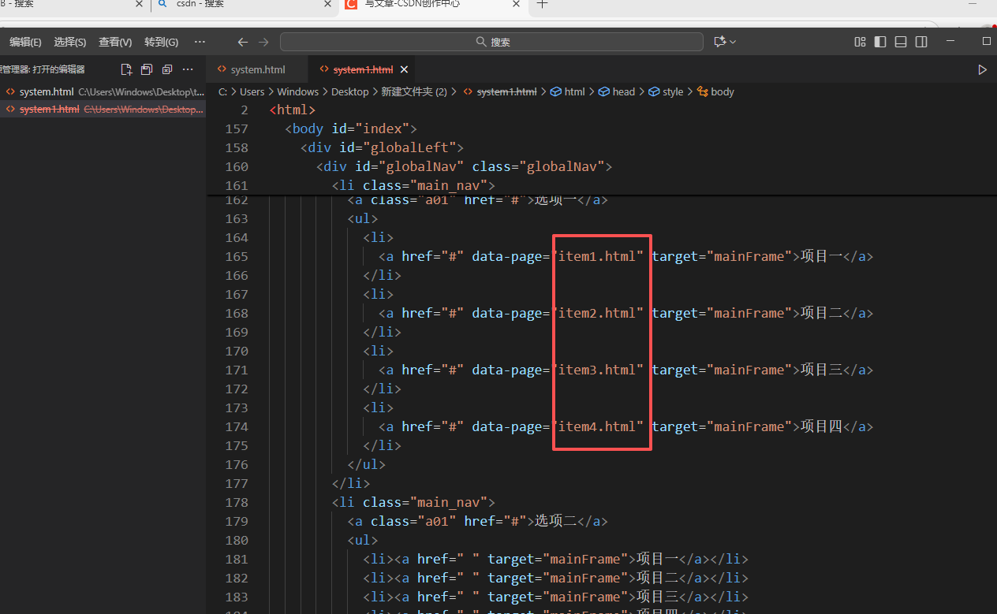Go back with the left arrow
The width and height of the screenshot is (997, 614).
click(x=243, y=42)
